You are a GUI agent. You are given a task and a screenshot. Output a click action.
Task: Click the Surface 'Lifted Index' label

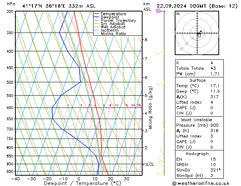(189, 102)
